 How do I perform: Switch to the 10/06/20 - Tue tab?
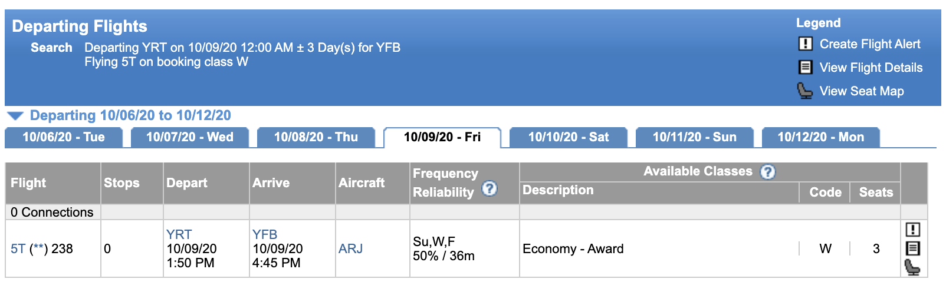point(64,137)
